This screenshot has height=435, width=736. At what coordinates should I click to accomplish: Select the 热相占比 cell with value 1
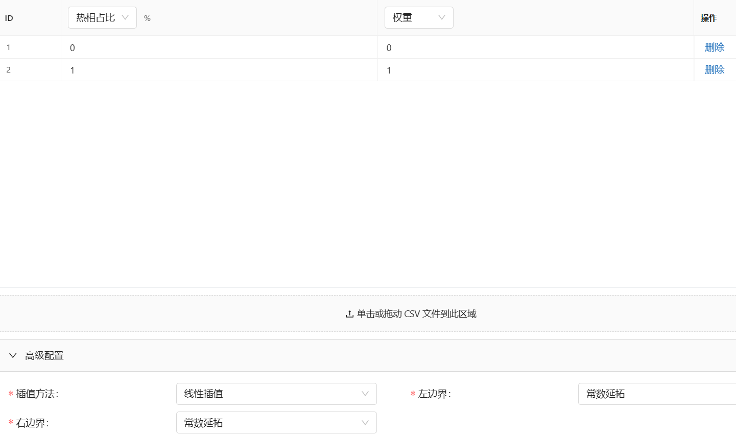219,70
